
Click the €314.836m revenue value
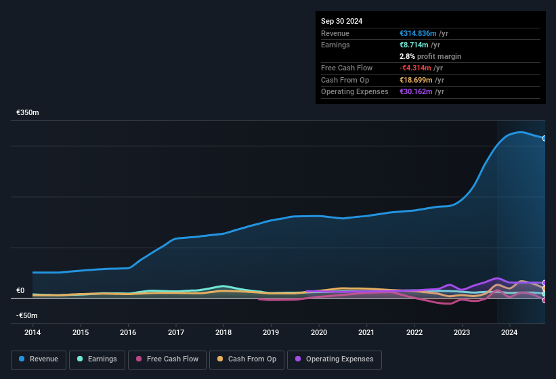pyautogui.click(x=418, y=33)
